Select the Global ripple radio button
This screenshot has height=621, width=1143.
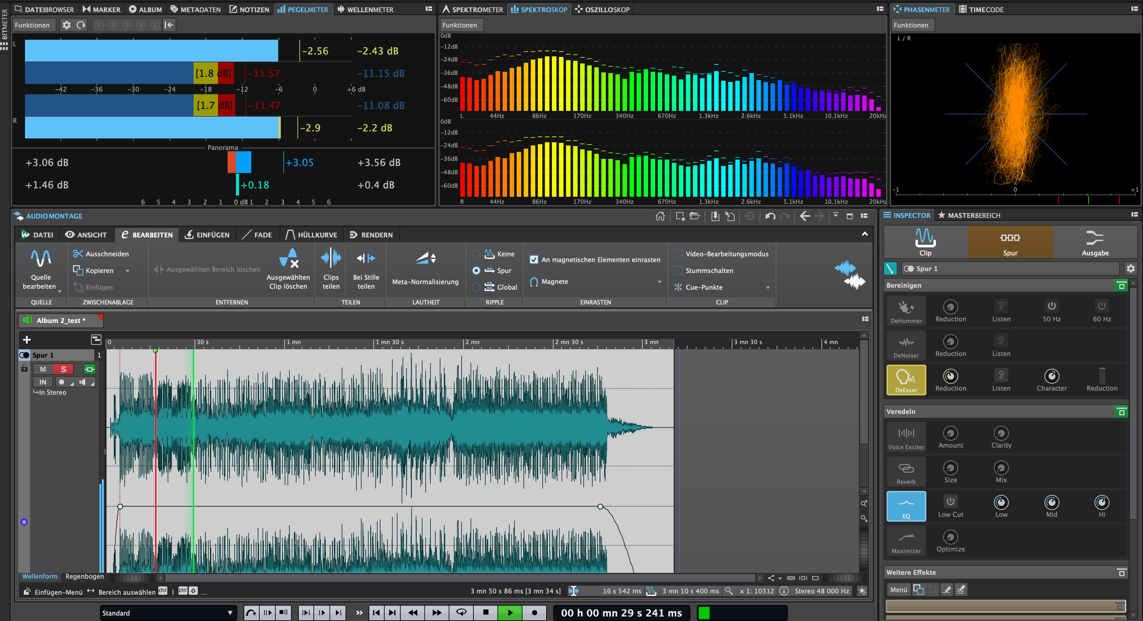point(476,287)
